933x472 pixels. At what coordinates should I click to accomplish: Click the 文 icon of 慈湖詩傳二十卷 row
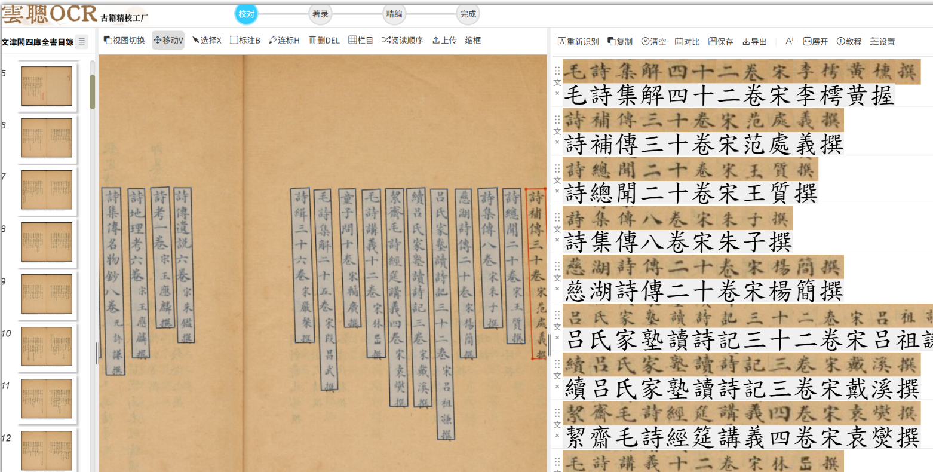[557, 278]
